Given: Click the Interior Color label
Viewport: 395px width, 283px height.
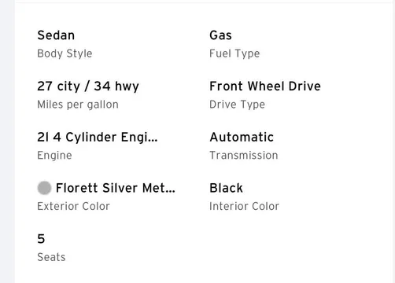Looking at the screenshot, I should [244, 206].
